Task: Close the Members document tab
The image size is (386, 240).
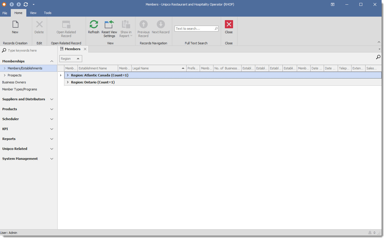Action: tap(85, 49)
